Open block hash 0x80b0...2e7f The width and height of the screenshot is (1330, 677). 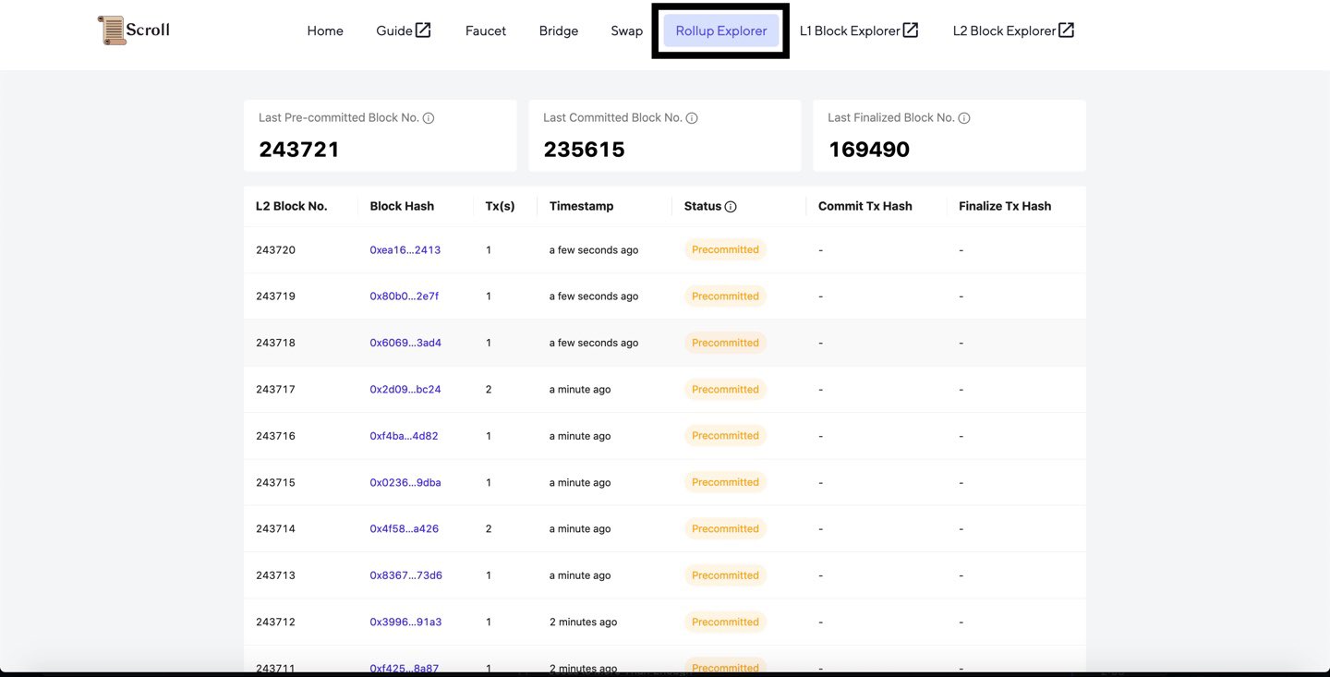point(405,296)
